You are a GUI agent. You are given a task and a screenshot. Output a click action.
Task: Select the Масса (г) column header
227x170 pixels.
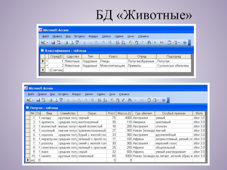click(124, 113)
